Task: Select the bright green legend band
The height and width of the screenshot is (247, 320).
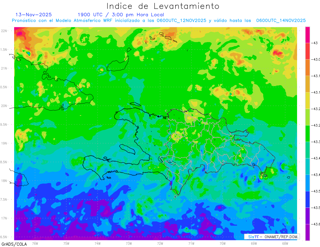Action: pyautogui.click(x=307, y=133)
